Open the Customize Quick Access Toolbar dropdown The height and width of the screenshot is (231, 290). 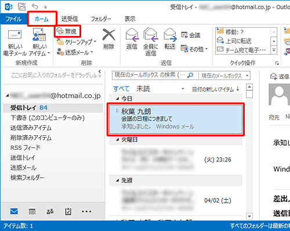point(45,8)
